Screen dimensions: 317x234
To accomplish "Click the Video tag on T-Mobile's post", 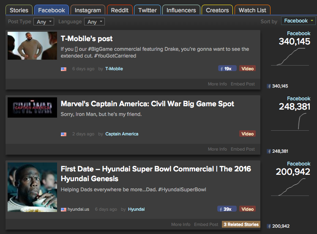I will click(x=247, y=69).
